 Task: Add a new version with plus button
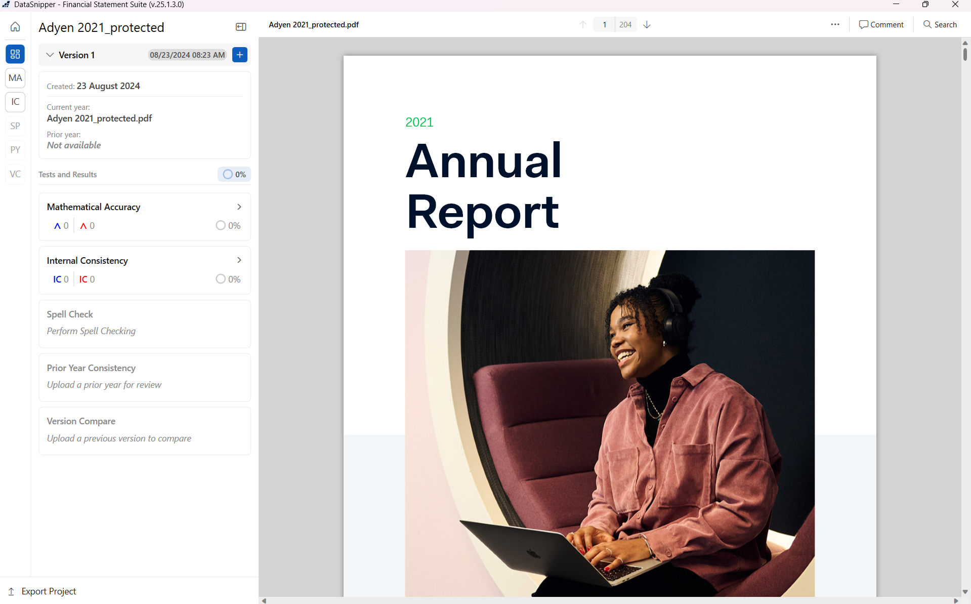(x=240, y=55)
